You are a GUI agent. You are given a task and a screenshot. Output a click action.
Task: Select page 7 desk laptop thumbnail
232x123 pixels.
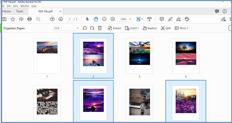click(x=139, y=103)
